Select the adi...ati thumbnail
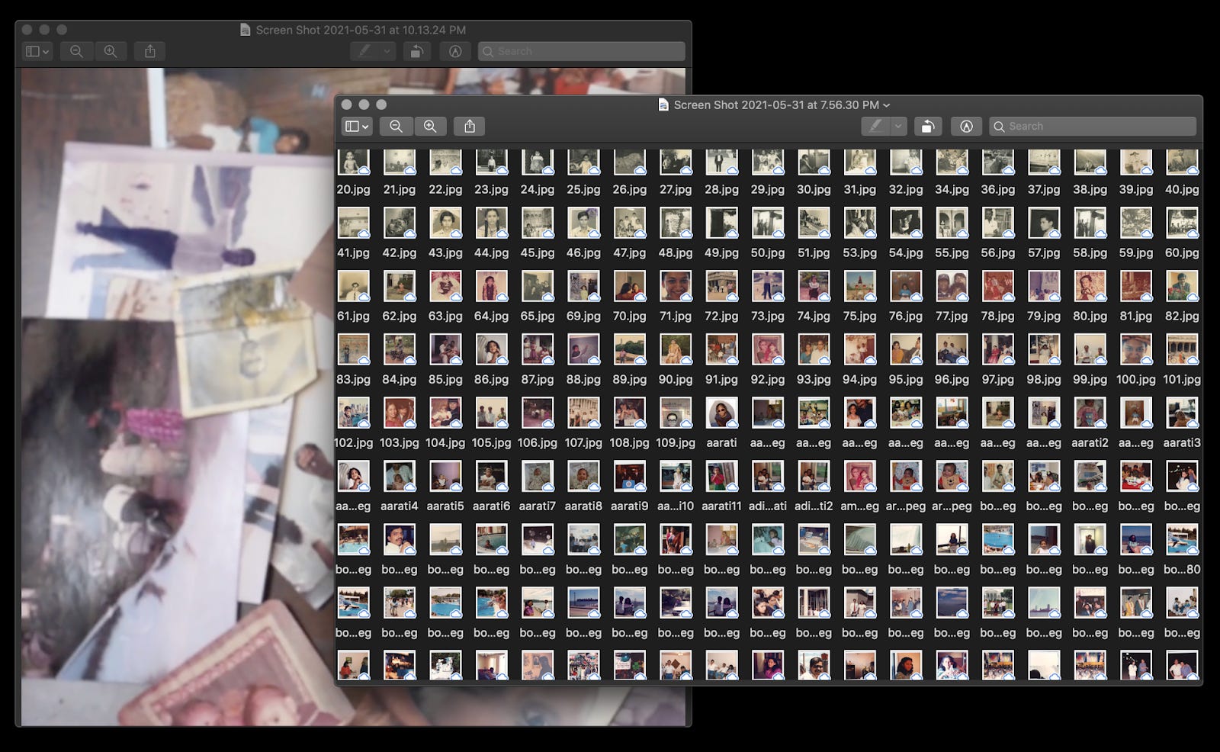Viewport: 1220px width, 752px height. coord(768,476)
